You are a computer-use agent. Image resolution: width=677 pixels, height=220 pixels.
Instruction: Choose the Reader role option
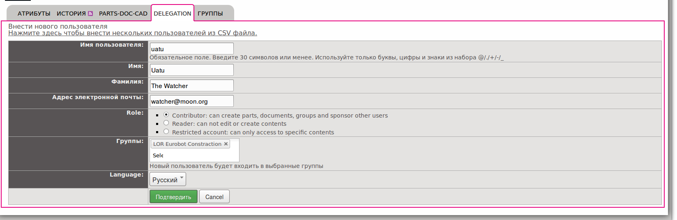click(166, 123)
